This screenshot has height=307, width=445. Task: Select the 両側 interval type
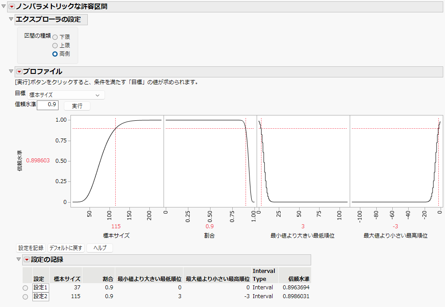[55, 54]
